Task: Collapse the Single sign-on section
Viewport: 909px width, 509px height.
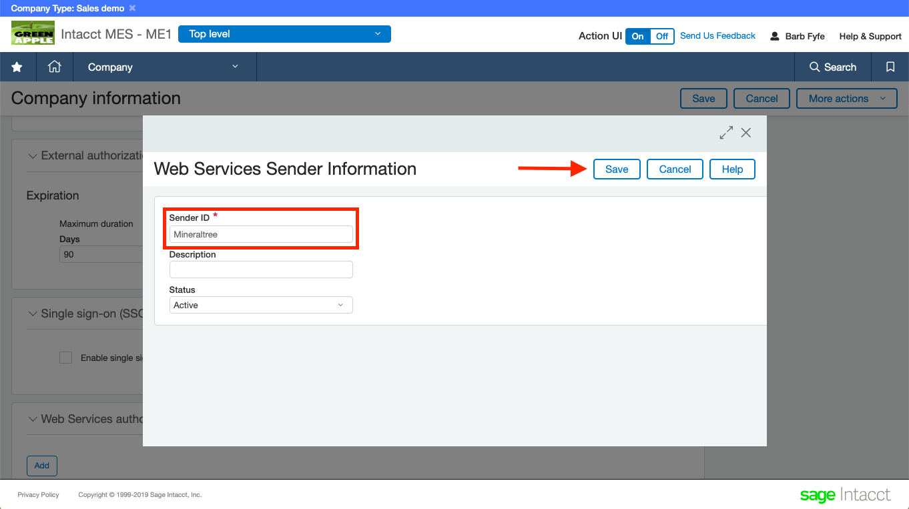Action: 33,314
